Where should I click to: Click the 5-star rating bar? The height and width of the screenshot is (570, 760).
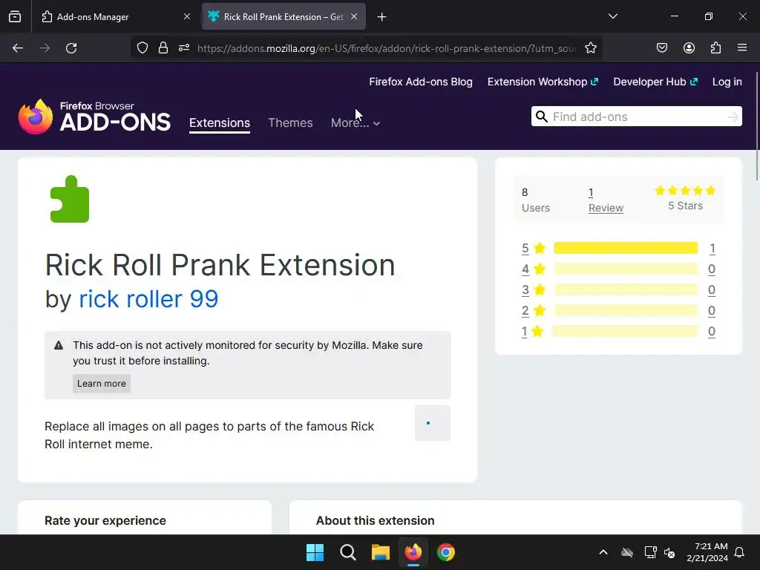point(626,248)
